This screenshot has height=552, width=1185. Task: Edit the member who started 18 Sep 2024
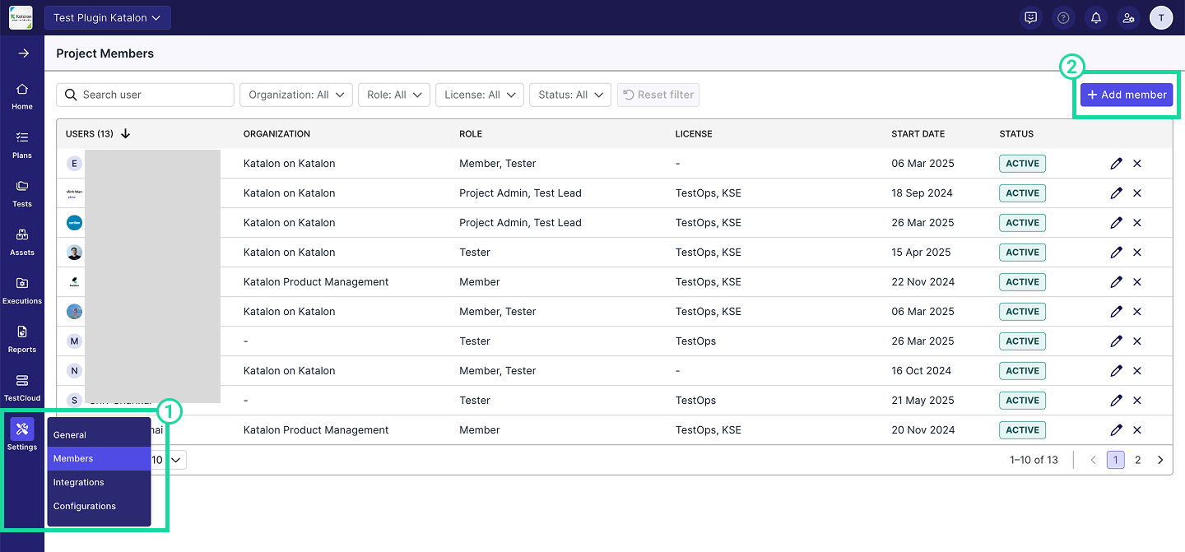(x=1116, y=193)
